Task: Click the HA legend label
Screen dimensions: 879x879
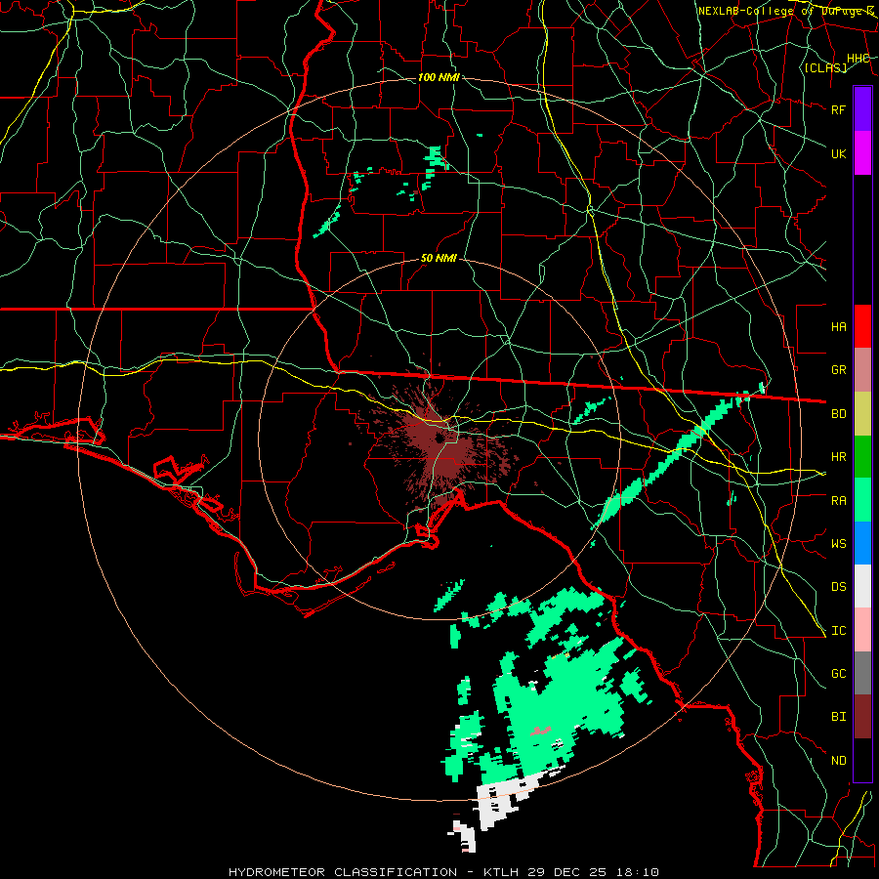Action: tap(838, 326)
